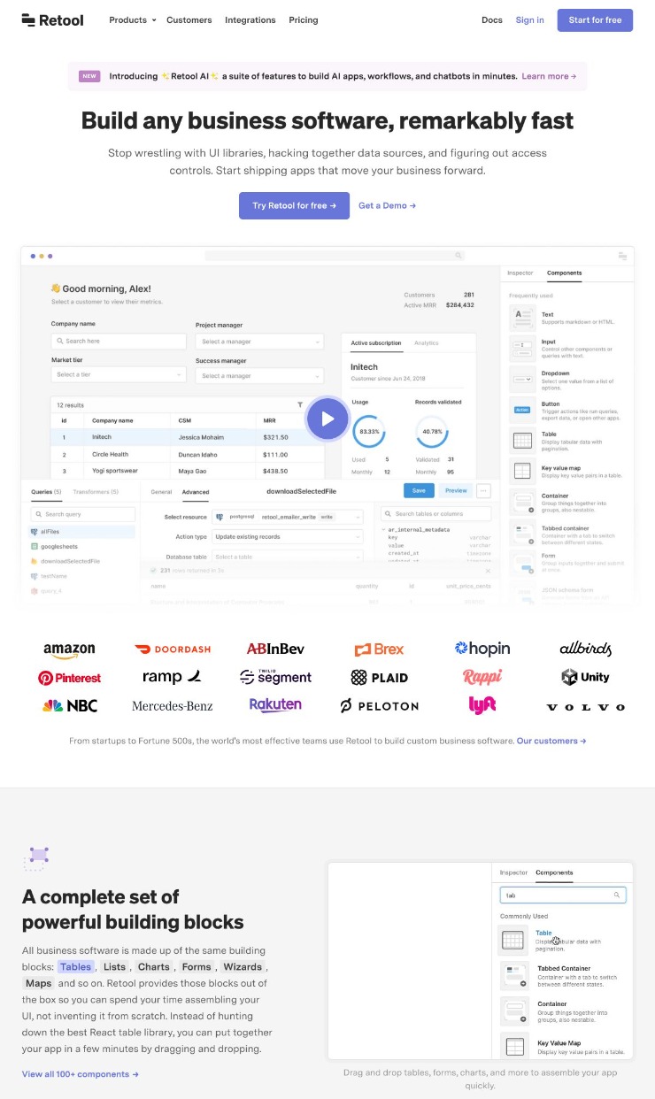Click the Retool logo
Image resolution: width=655 pixels, height=1099 pixels.
pyautogui.click(x=52, y=19)
